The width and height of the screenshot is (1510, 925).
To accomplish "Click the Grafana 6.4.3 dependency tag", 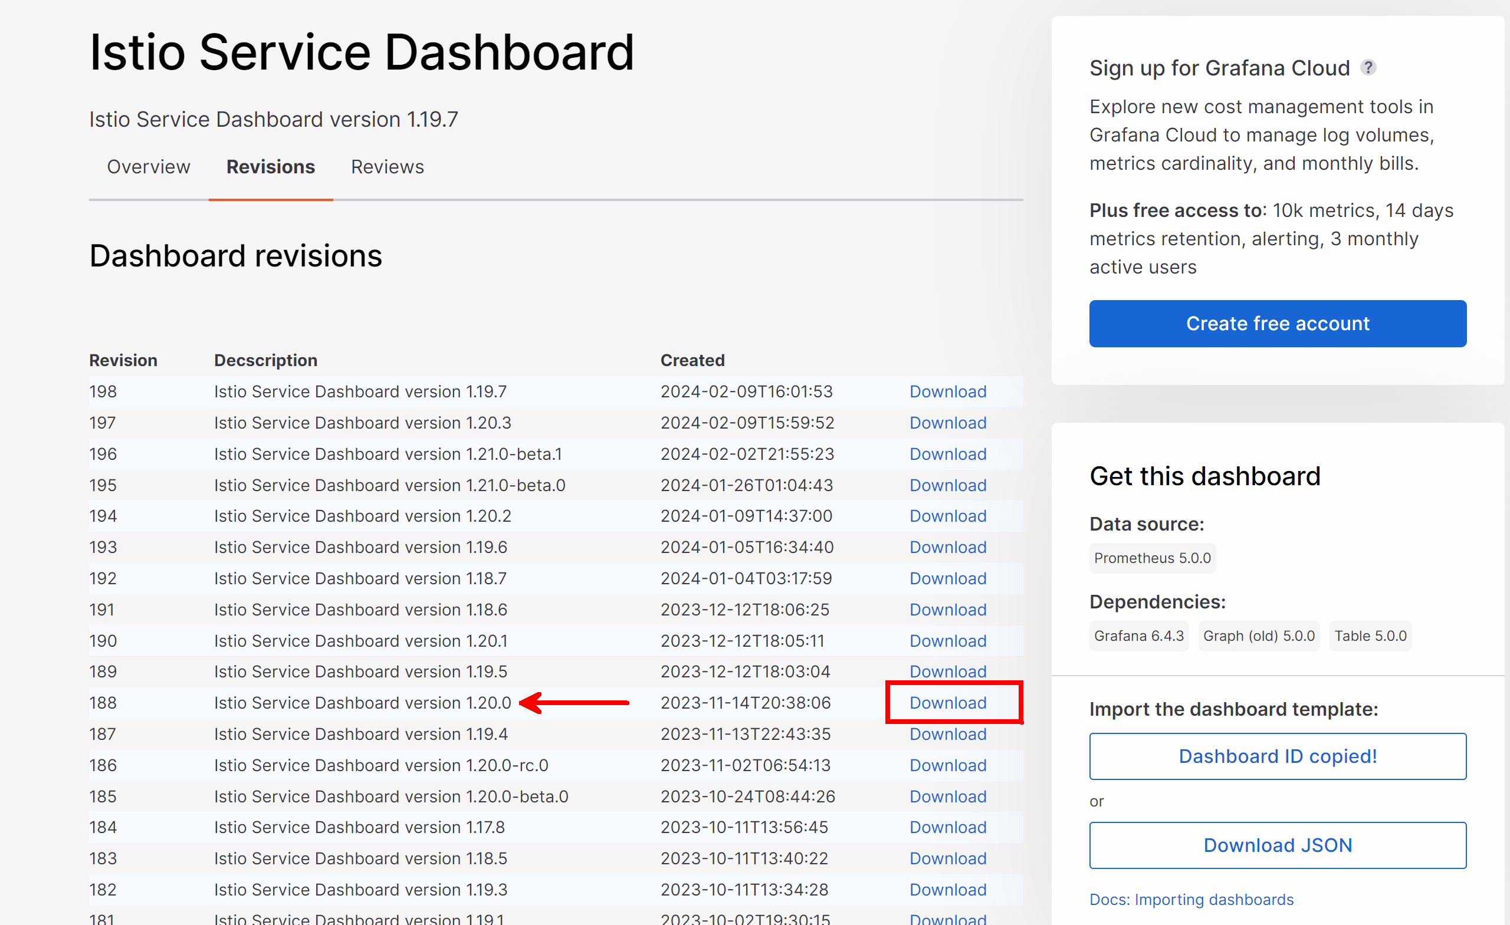I will 1138,636.
